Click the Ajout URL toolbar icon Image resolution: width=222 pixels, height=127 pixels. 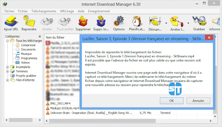(11, 21)
